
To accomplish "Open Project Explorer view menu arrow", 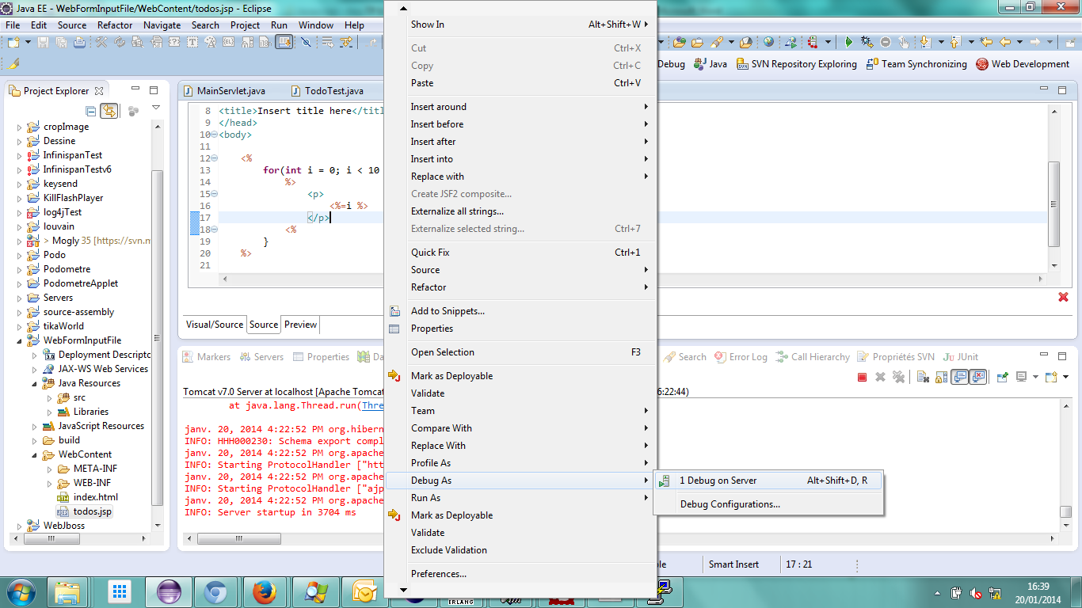I will (x=156, y=108).
